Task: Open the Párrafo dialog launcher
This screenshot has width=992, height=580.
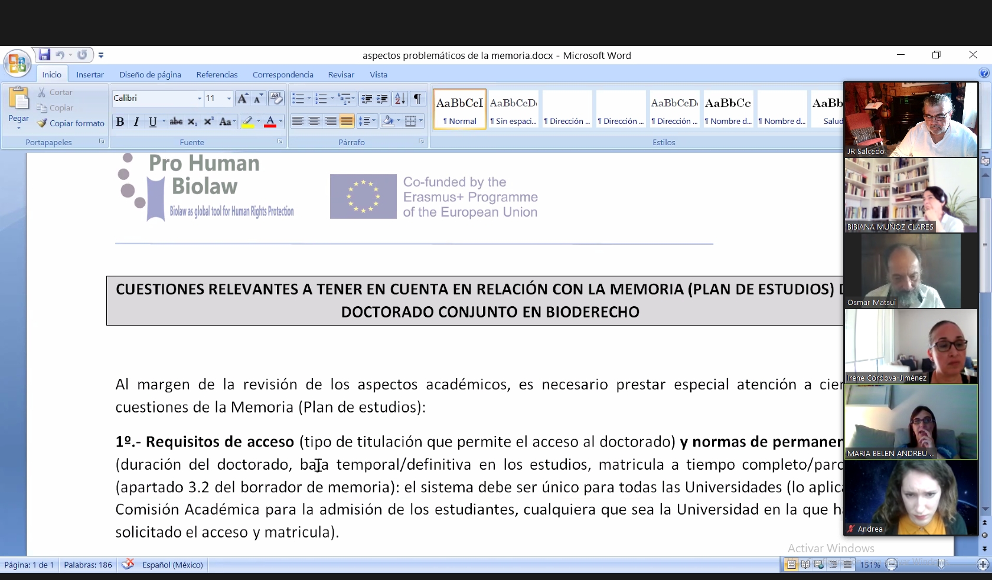Action: pyautogui.click(x=422, y=142)
